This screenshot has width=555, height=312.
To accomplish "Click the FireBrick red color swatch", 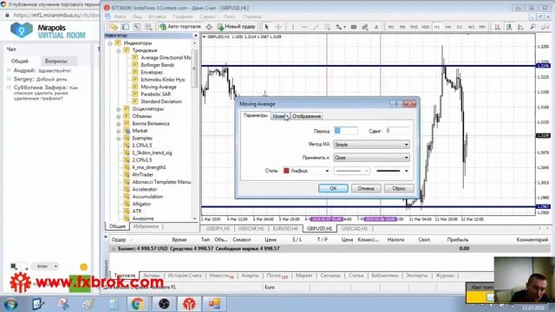I will 286,171.
